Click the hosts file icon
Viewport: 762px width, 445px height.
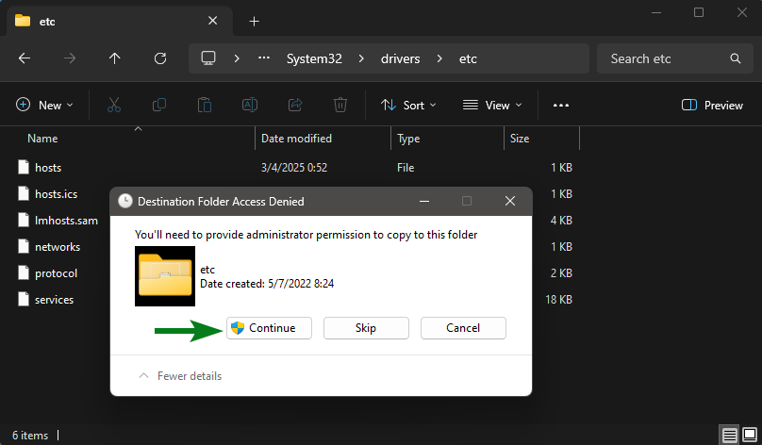24,167
